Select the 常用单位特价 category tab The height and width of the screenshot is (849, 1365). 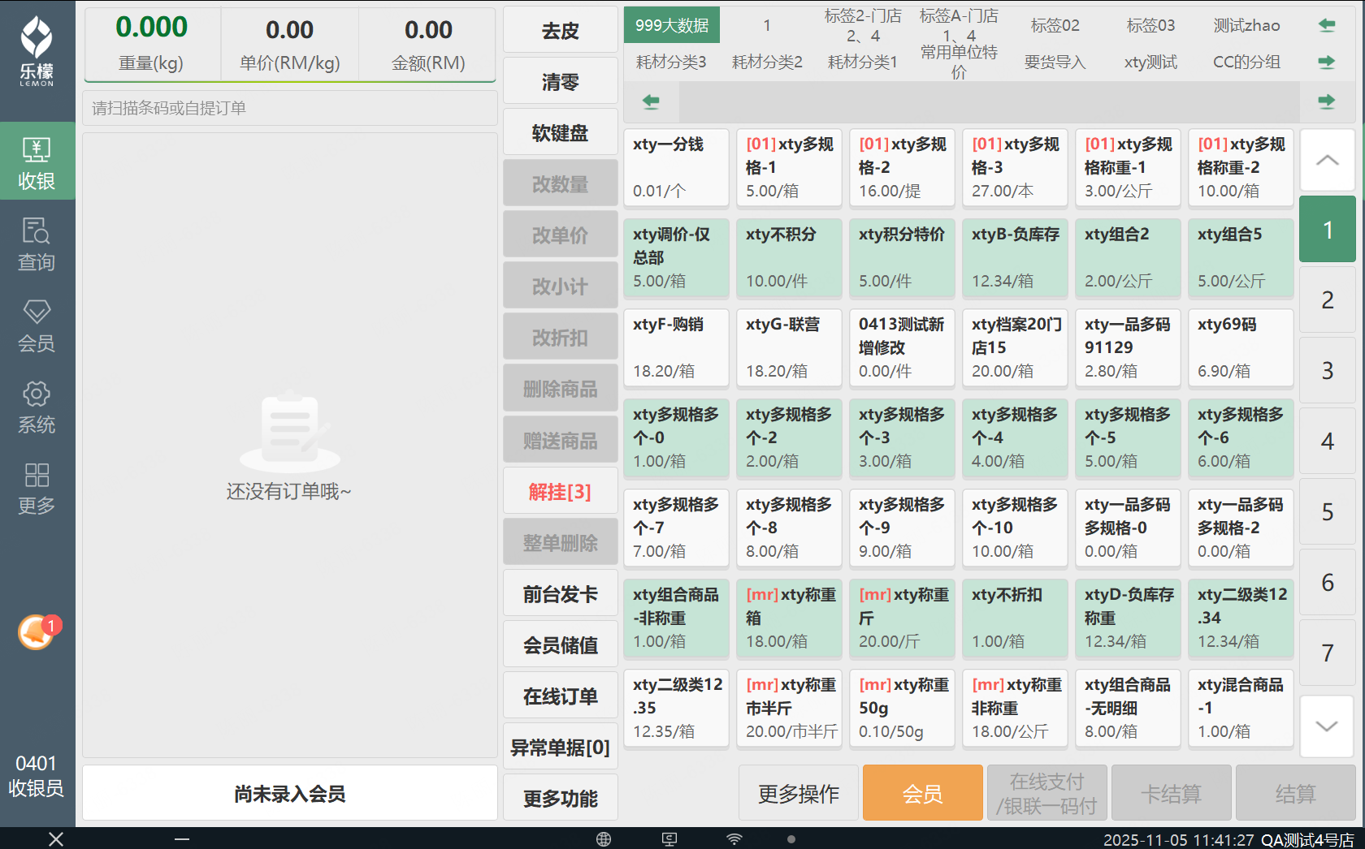tap(959, 62)
